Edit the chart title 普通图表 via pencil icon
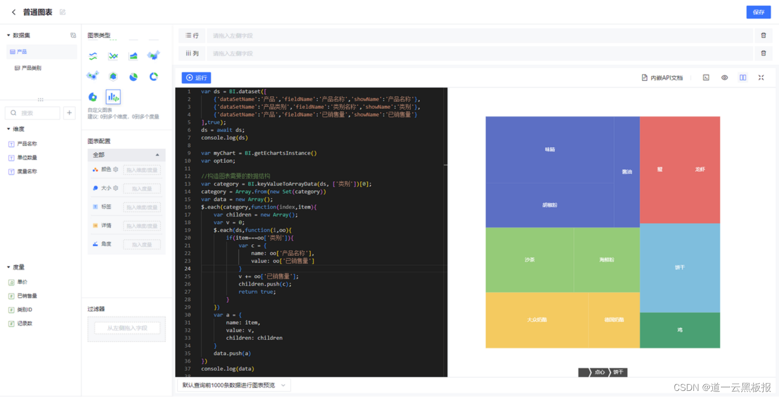The image size is (779, 397). tap(63, 12)
